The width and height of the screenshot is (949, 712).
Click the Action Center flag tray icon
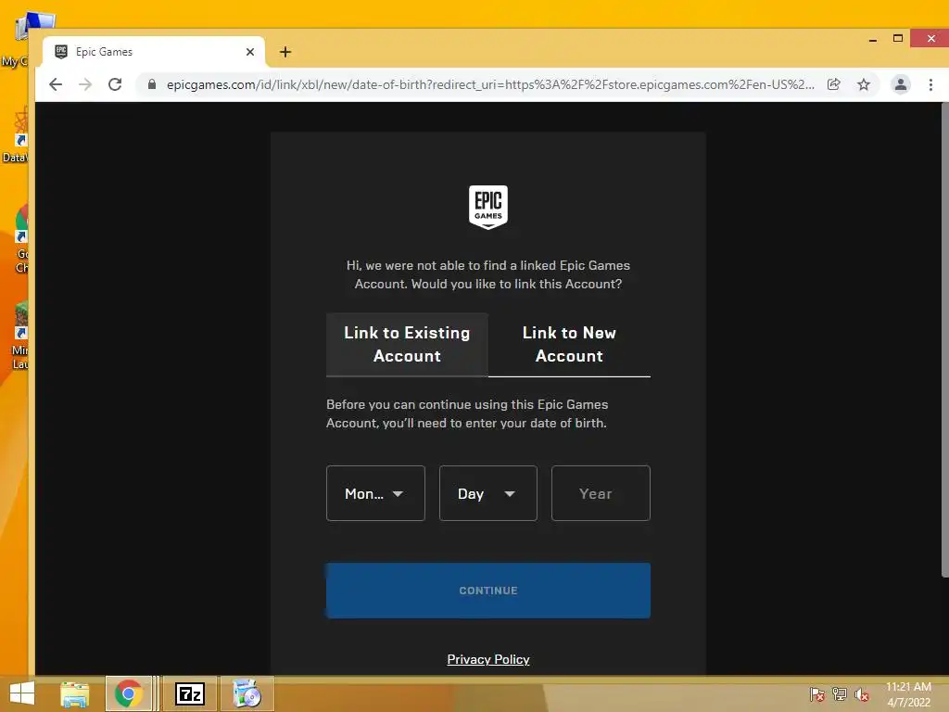coord(817,694)
